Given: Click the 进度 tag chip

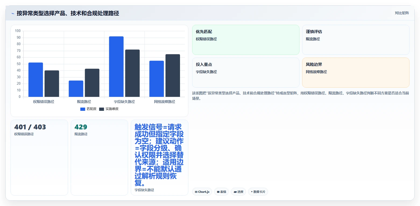Looking at the screenshot, I should (x=238, y=192).
